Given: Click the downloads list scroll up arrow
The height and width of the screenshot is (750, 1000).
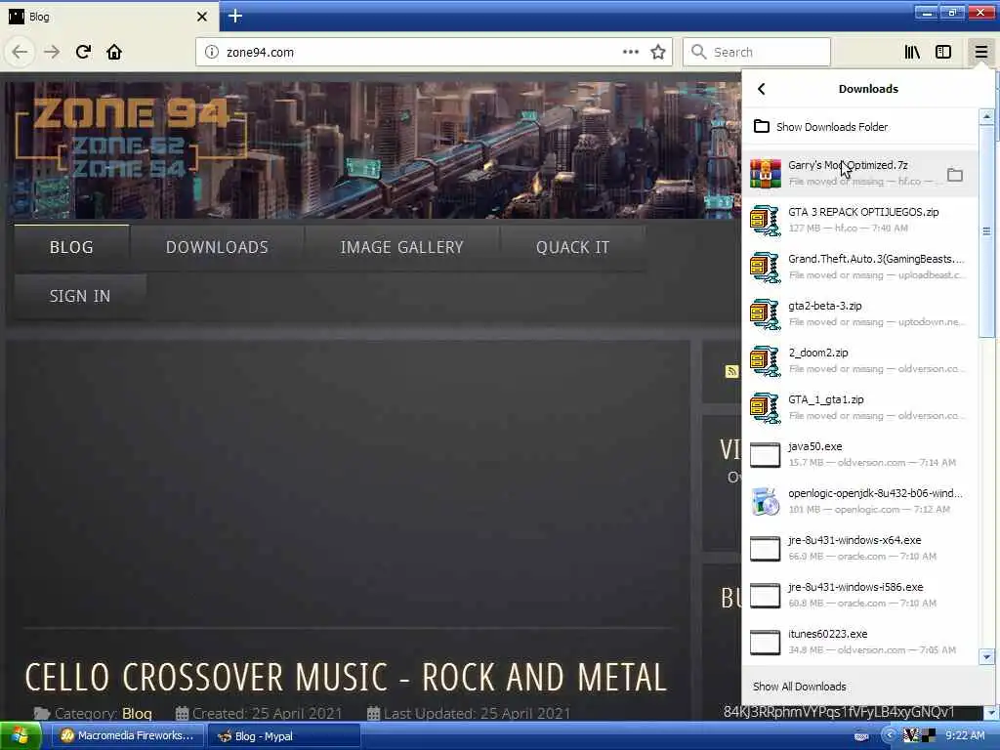Looking at the screenshot, I should point(986,117).
